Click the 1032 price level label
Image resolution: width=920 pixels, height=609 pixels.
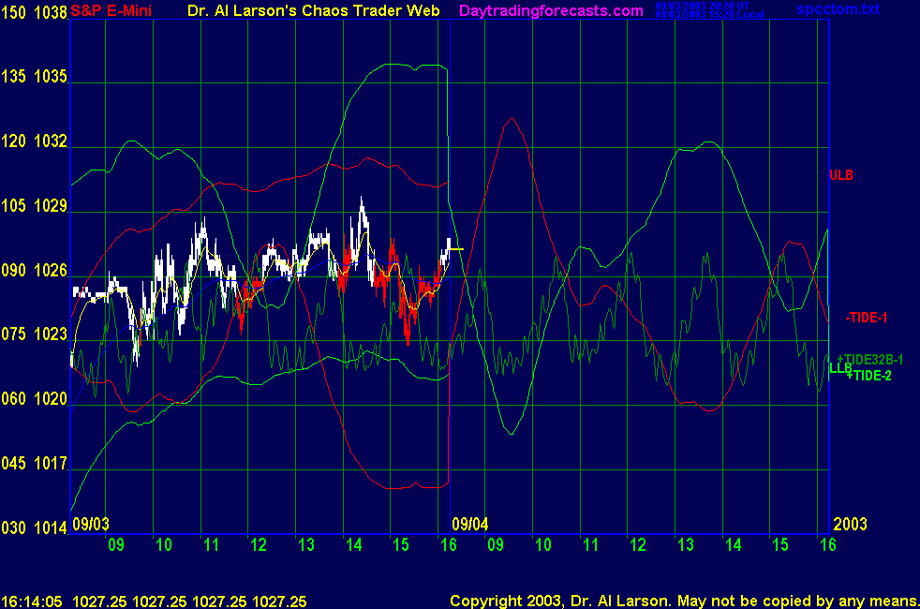(52, 142)
